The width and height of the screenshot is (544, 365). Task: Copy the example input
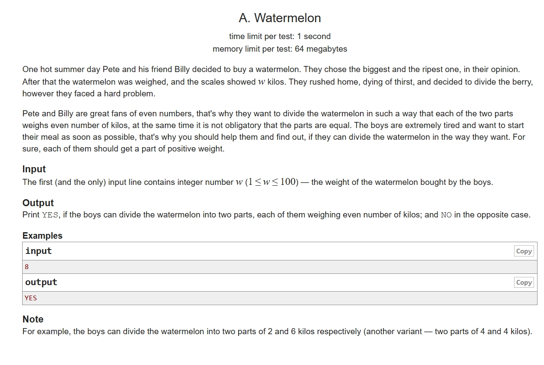pos(524,251)
